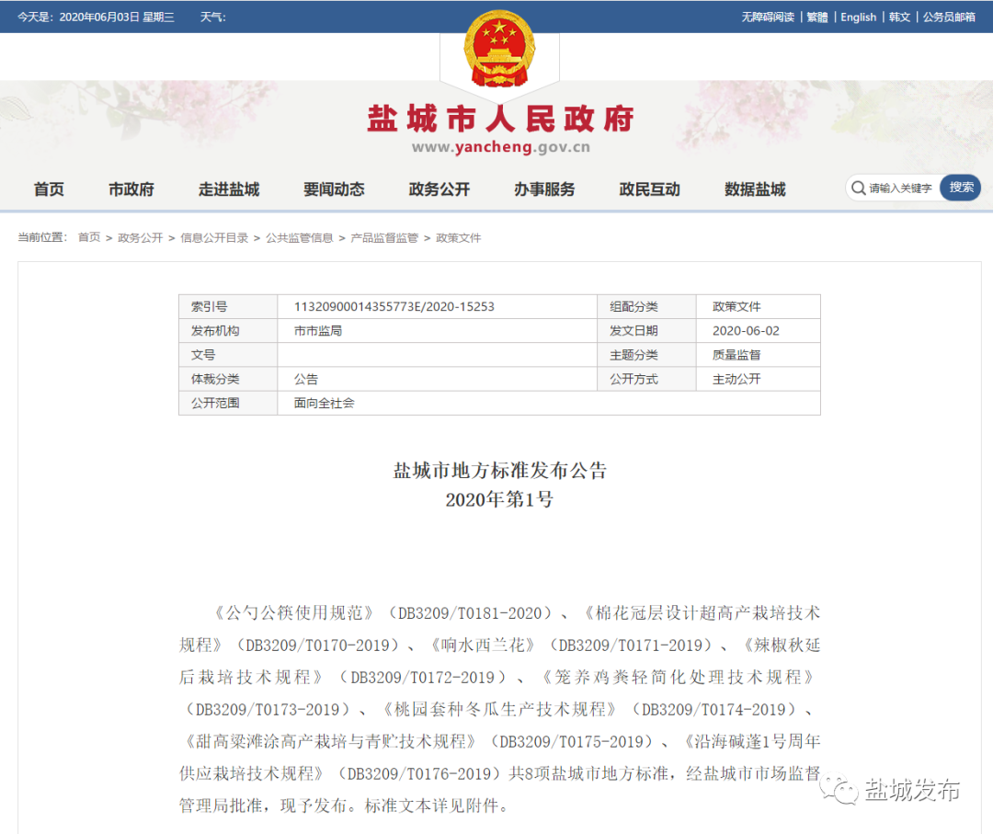Open the 办事服务 section
The width and height of the screenshot is (993, 834).
pyautogui.click(x=544, y=189)
